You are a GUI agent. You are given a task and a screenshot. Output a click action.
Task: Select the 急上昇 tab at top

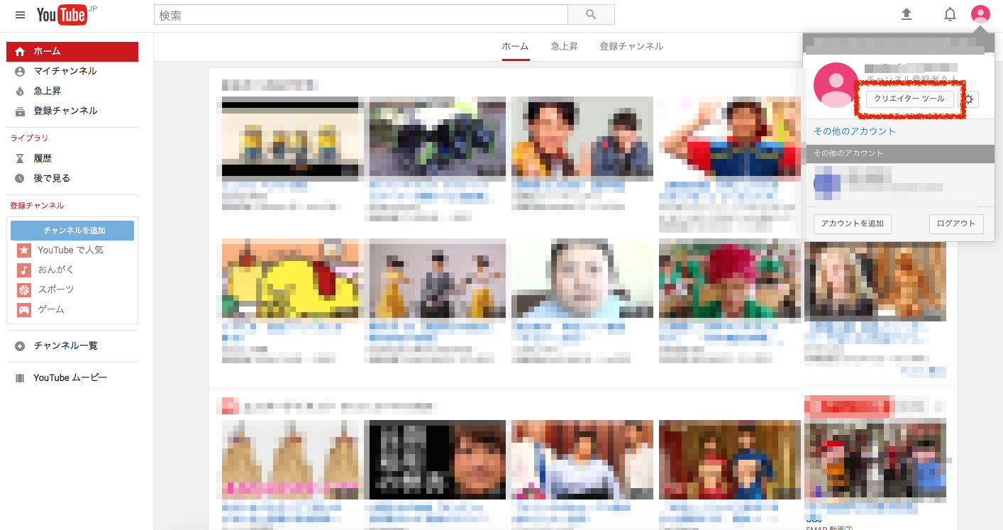click(x=565, y=46)
